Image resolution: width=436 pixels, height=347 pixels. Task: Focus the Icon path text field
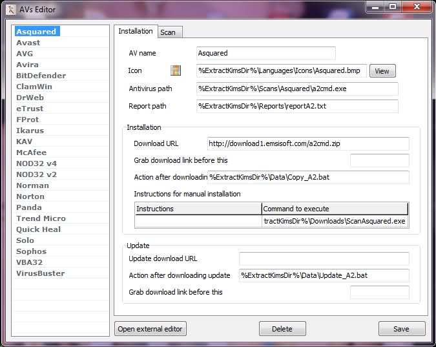(x=282, y=70)
